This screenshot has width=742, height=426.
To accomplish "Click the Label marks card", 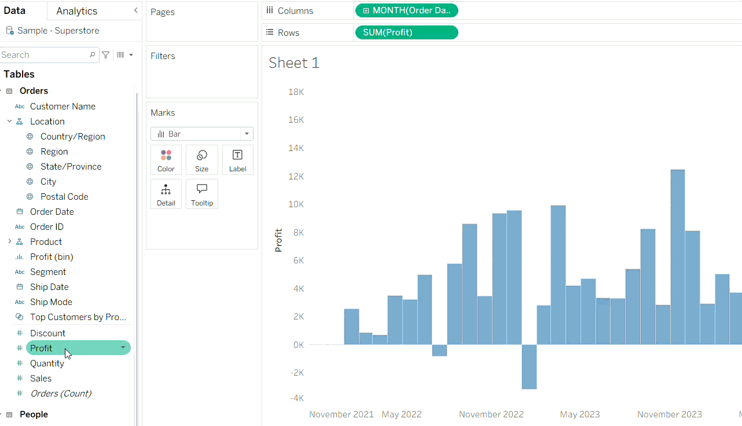I will click(x=238, y=160).
